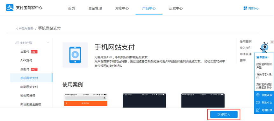Viewport: 274px width, 121px height.
Task: Select APP支付 in the sidebar
Action: coord(26,60)
